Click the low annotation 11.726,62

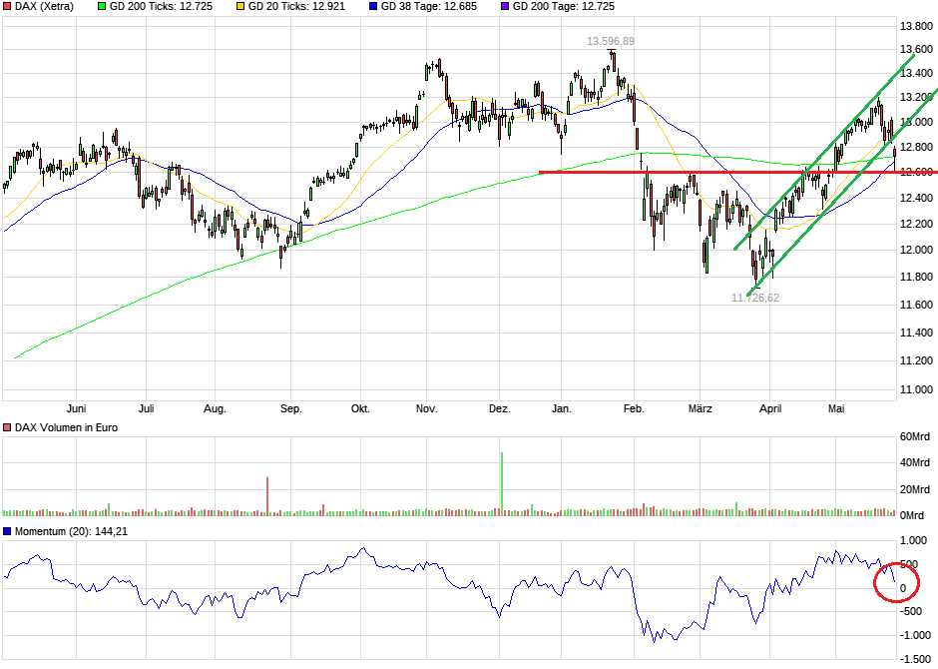click(755, 298)
